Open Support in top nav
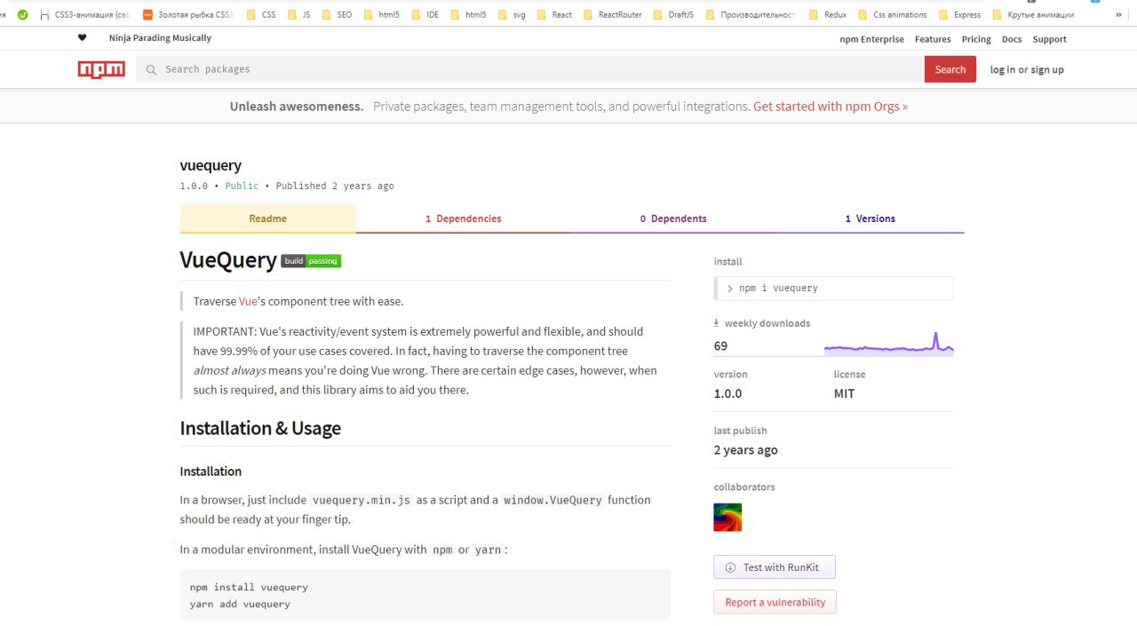The image size is (1137, 626). (x=1049, y=39)
